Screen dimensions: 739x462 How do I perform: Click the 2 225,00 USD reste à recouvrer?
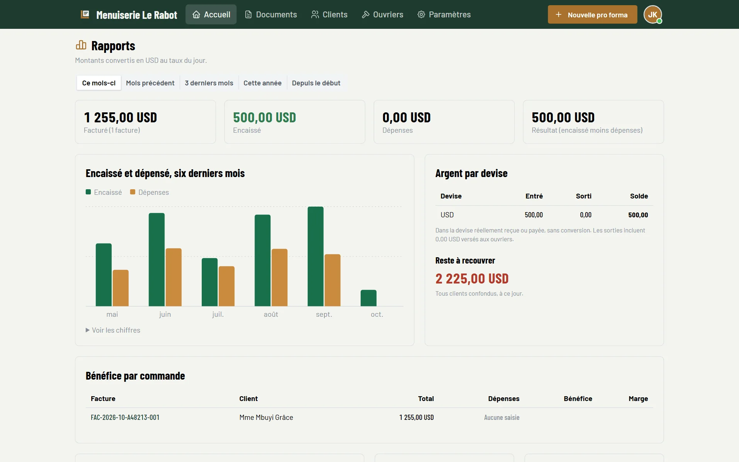(x=472, y=278)
